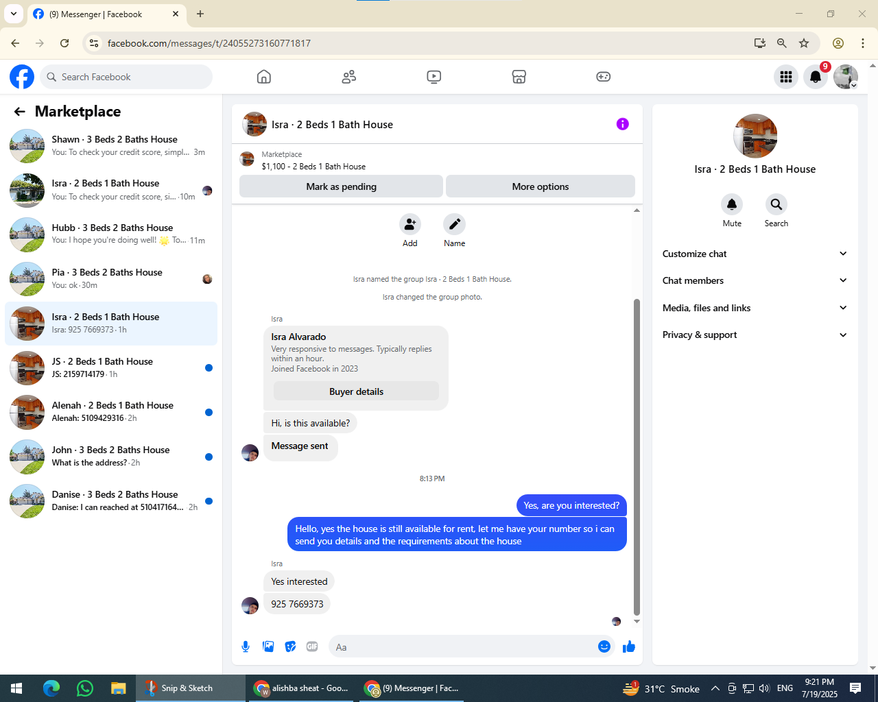Focus the Search Facebook field
This screenshot has height=702, width=878.
pyautogui.click(x=126, y=77)
